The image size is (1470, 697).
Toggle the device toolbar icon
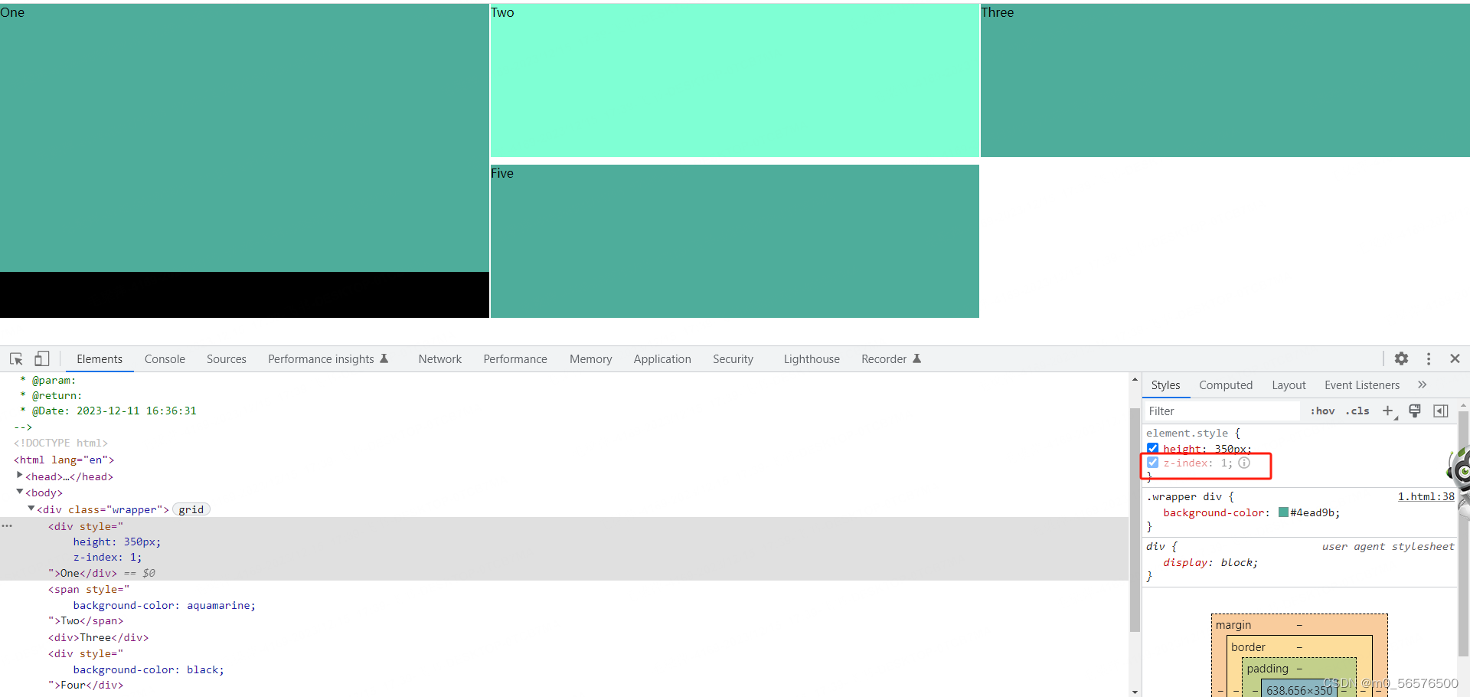[41, 358]
